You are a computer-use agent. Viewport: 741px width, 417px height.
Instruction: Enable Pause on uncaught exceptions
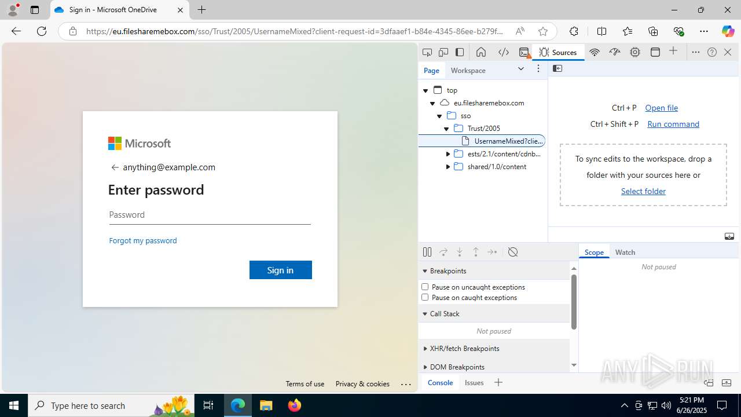[x=425, y=287]
